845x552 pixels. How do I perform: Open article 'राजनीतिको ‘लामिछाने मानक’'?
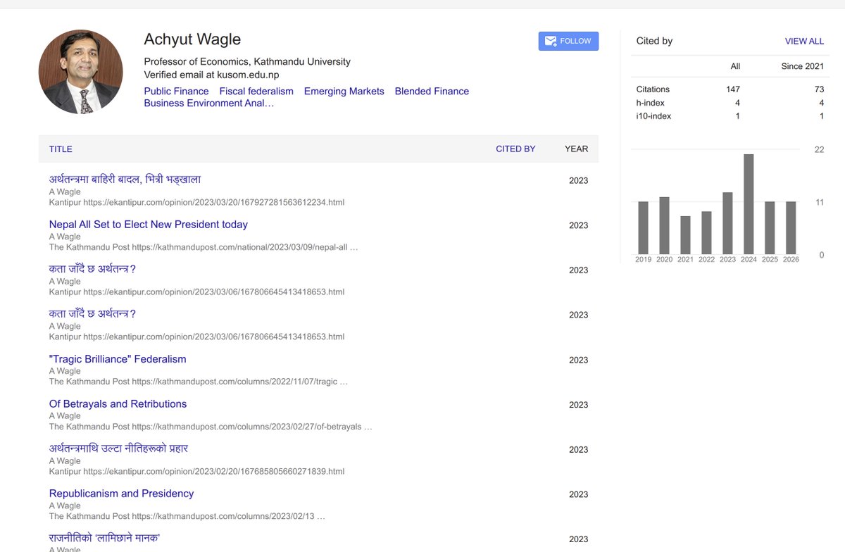[105, 539]
